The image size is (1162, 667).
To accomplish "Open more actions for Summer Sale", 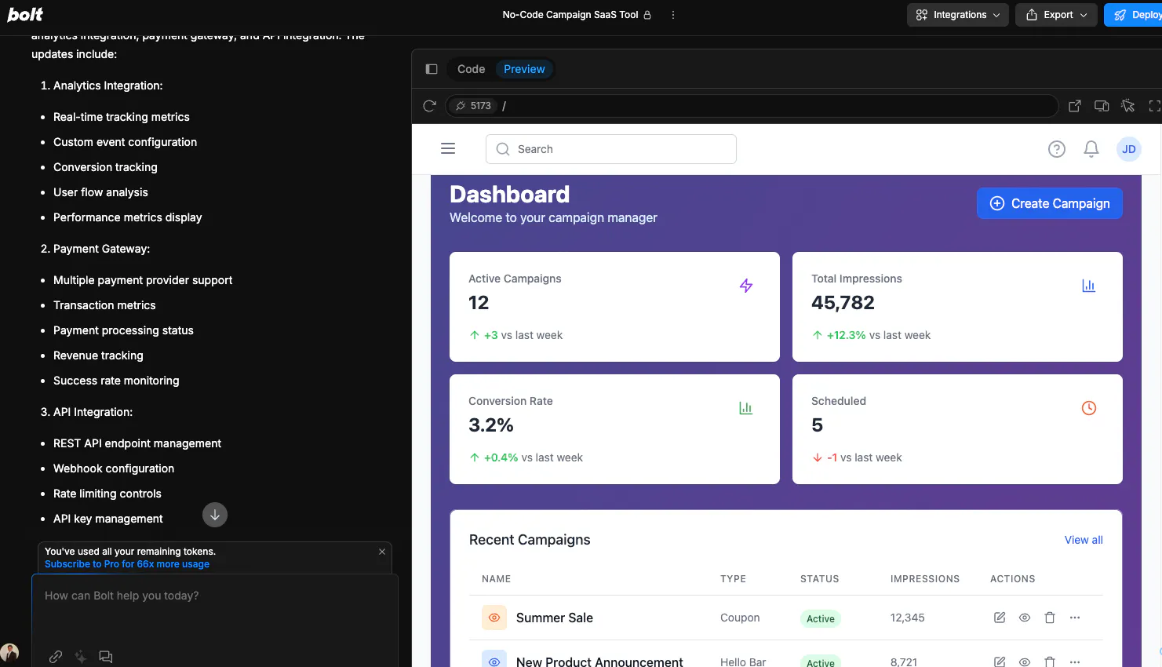I will click(1075, 618).
